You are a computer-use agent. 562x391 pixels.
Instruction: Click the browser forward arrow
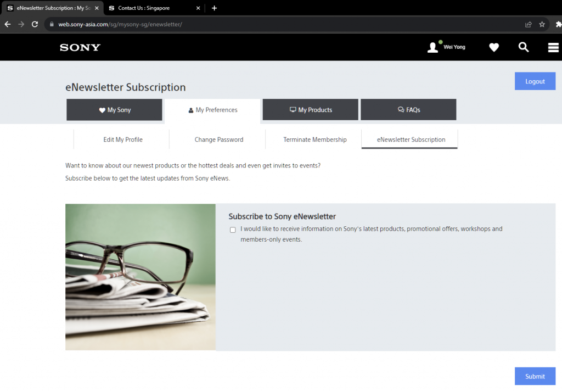click(x=21, y=24)
